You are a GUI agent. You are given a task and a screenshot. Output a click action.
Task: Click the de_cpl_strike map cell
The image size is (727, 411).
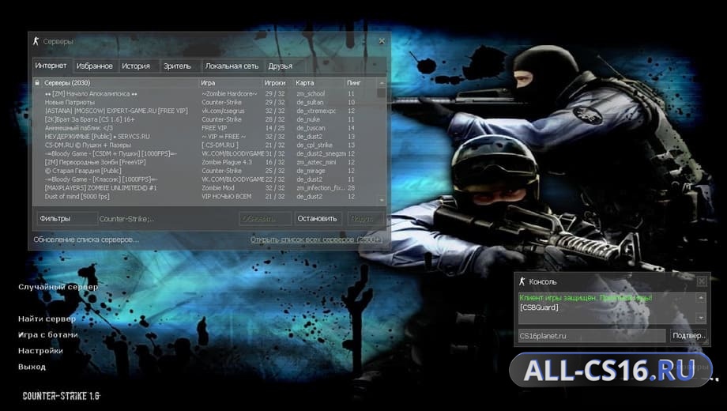pos(315,145)
